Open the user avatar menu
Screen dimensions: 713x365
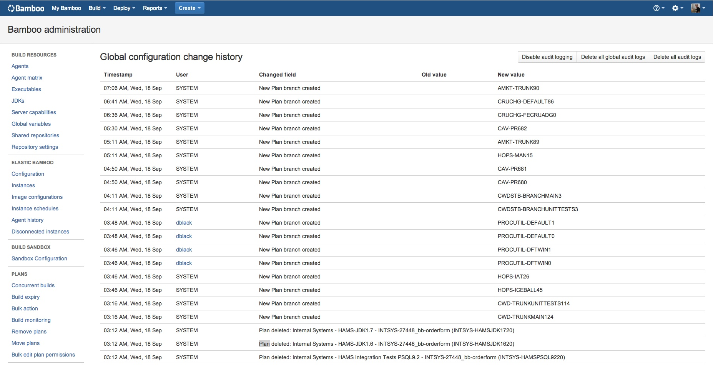[698, 8]
